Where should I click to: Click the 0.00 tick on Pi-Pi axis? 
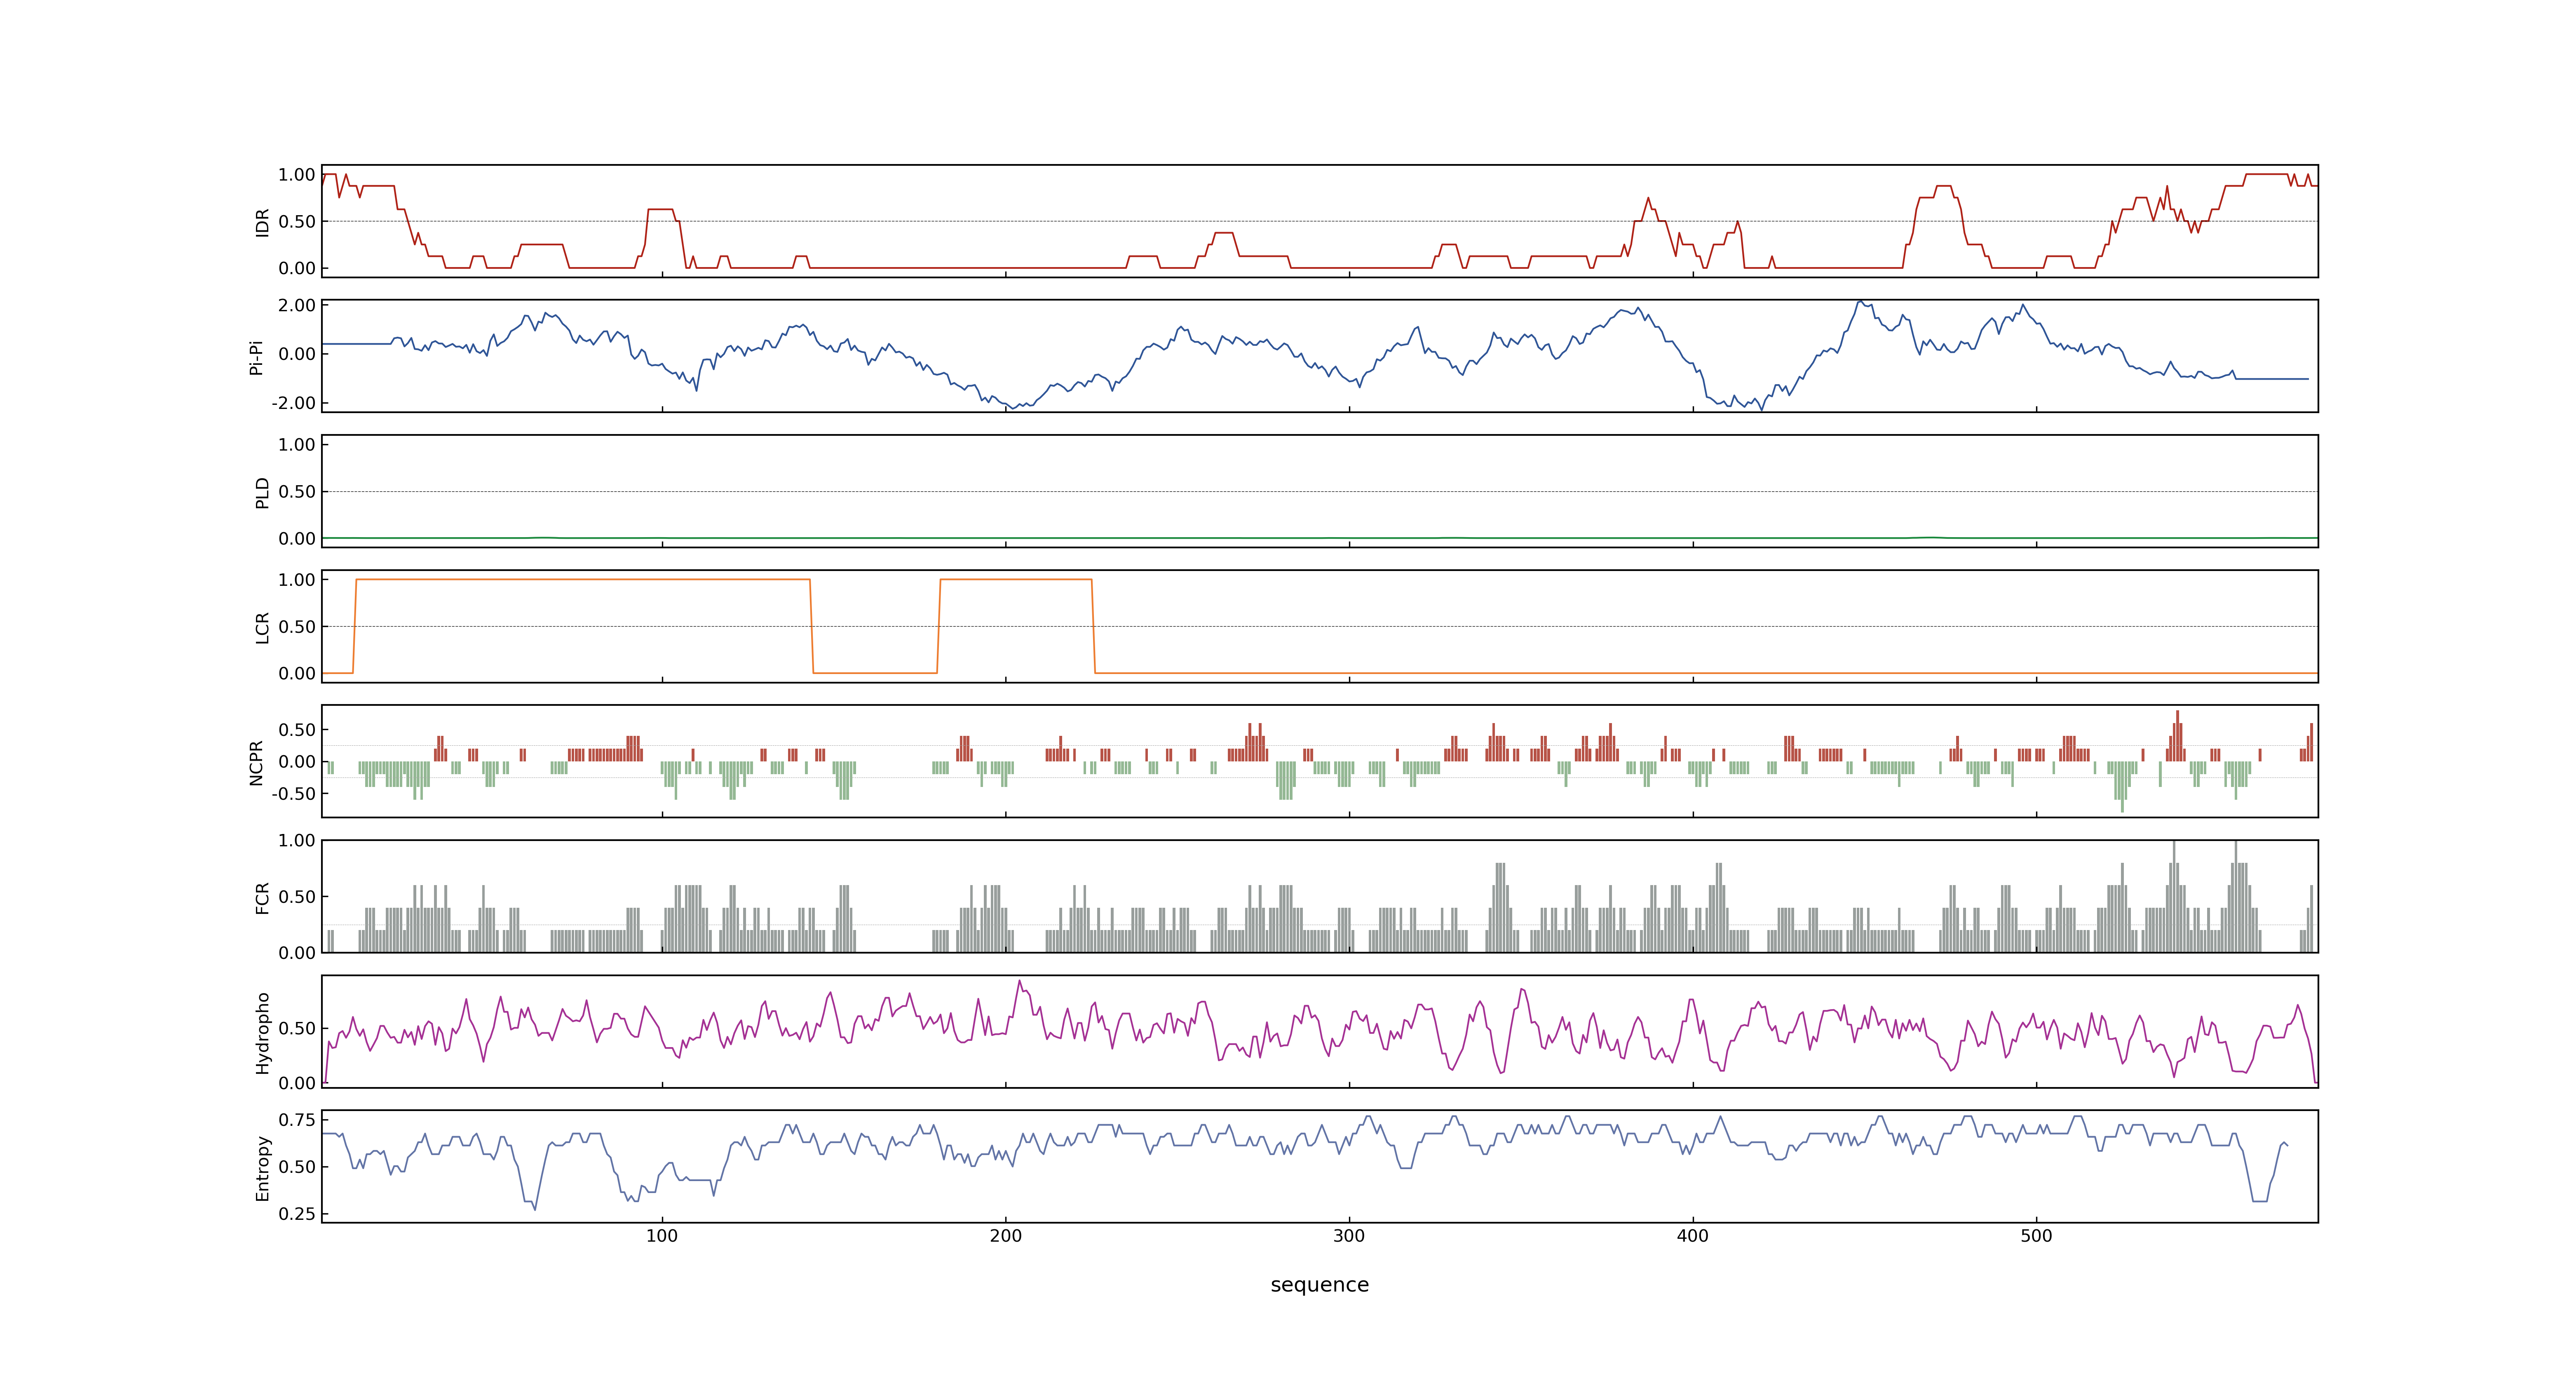point(297,354)
